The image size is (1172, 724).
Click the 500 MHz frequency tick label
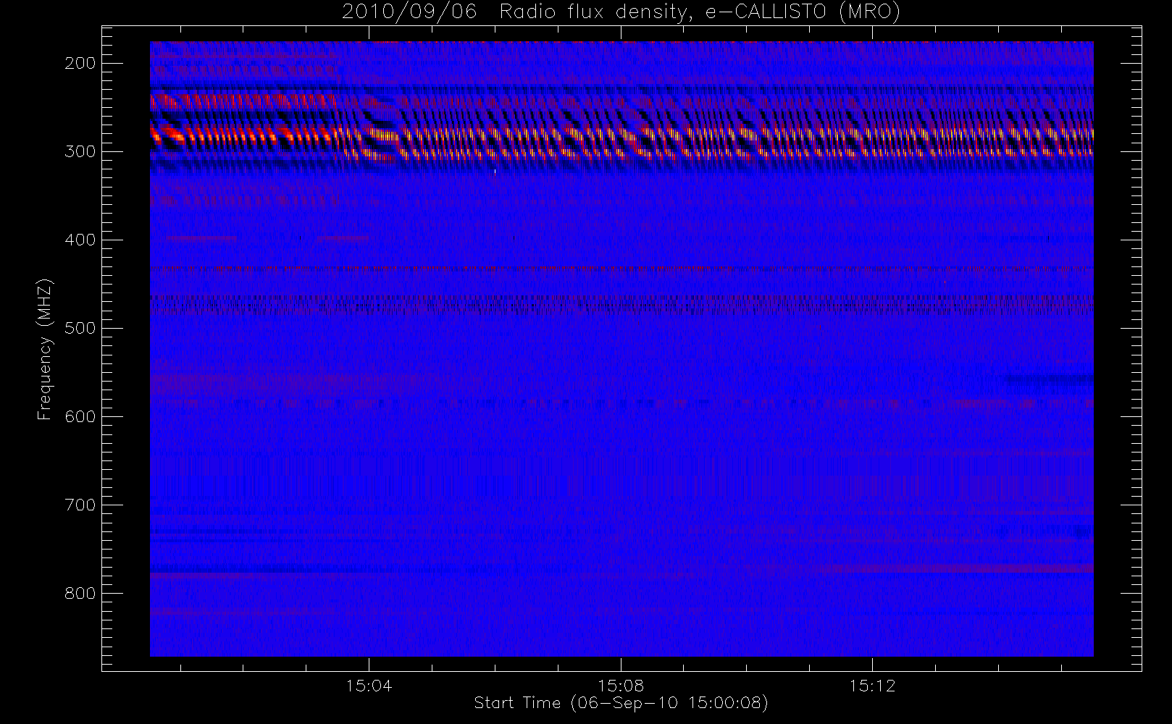pos(80,328)
